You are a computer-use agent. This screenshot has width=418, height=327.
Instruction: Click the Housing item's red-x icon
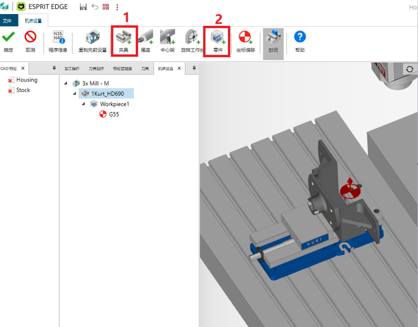tap(11, 80)
